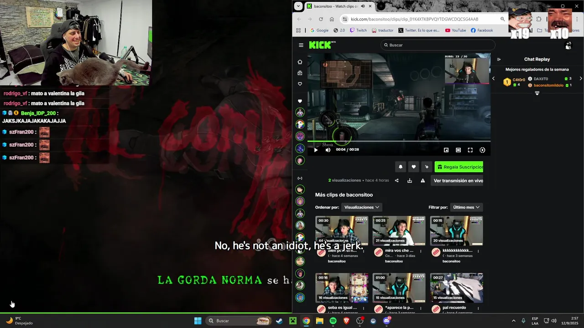Open traductor bookmark
584x328 pixels.
(x=382, y=31)
